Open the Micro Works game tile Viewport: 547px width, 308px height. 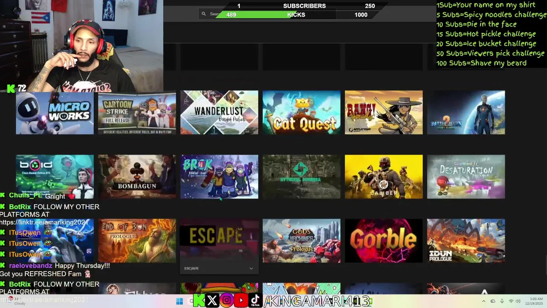coord(55,113)
